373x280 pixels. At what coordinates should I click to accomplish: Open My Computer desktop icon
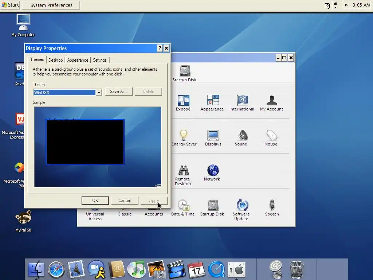(x=23, y=25)
